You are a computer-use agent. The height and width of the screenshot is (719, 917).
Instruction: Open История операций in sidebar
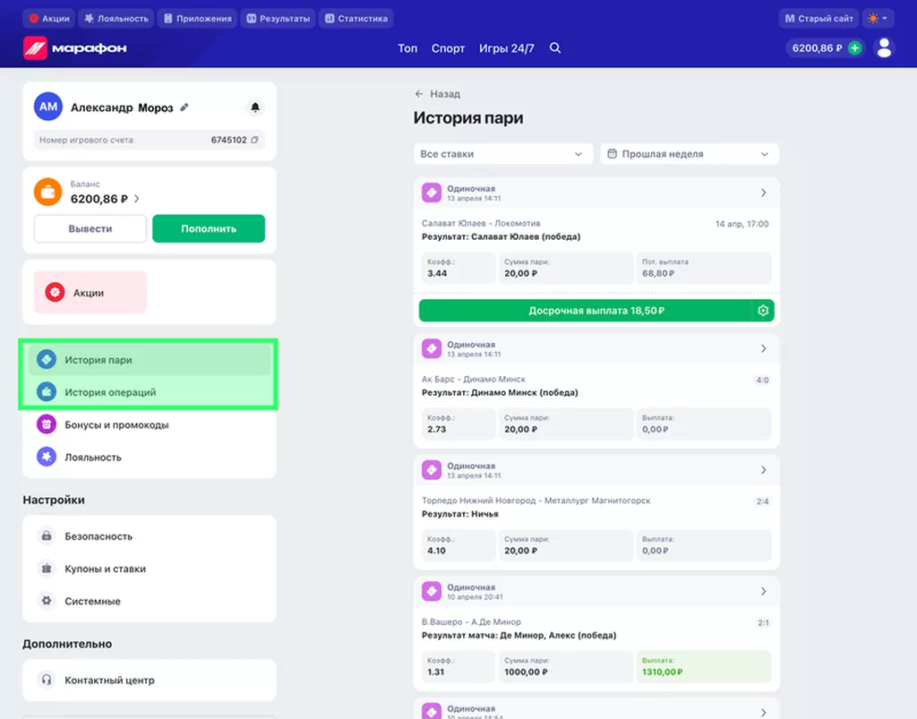110,392
